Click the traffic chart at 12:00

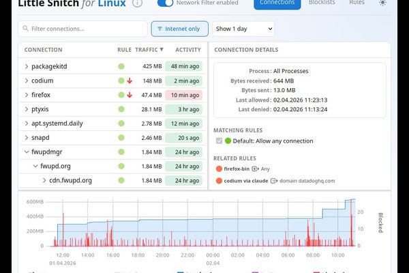pyautogui.click(x=63, y=223)
